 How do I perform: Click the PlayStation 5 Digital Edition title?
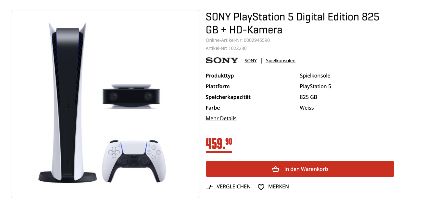pos(292,23)
